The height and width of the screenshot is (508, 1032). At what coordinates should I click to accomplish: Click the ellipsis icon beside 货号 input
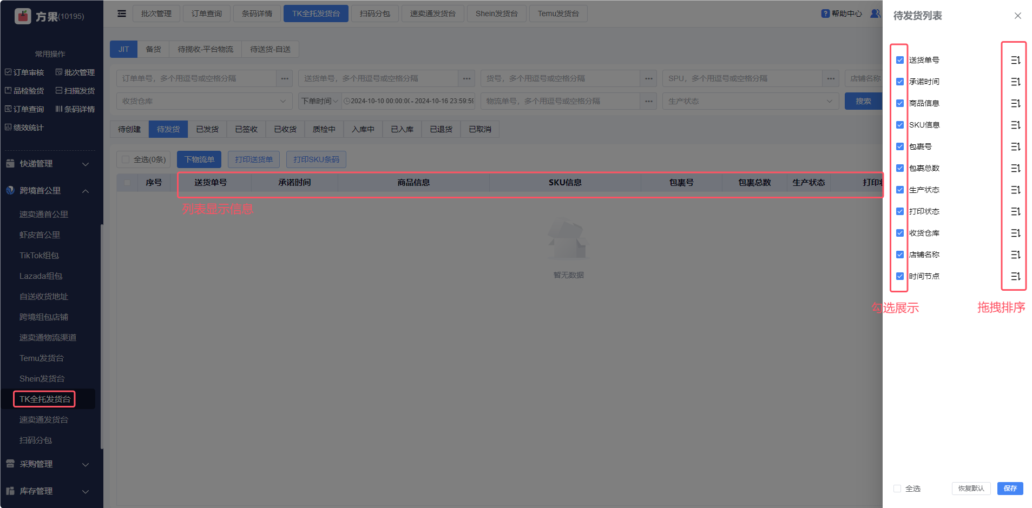click(649, 78)
